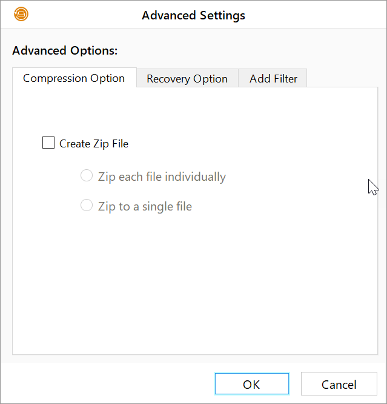
Task: Select the Compression Option tab
Action: (x=74, y=78)
